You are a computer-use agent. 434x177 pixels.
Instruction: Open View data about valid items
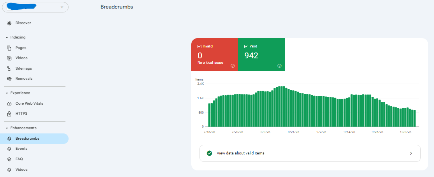point(310,153)
